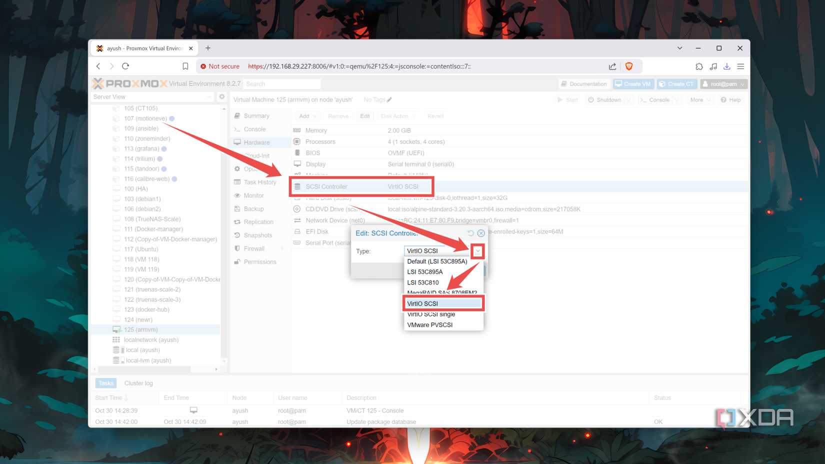Click the browser back arrow
Screen dimensions: 825x464
pyautogui.click(x=98, y=66)
